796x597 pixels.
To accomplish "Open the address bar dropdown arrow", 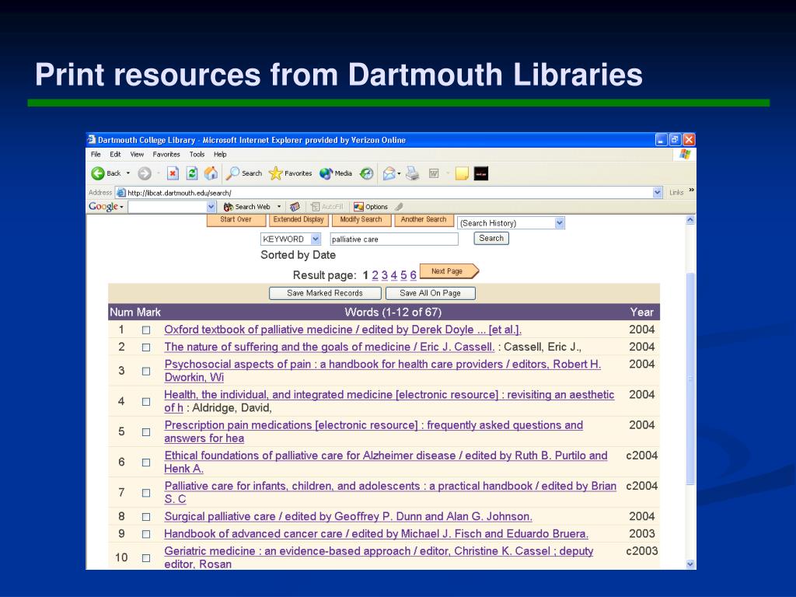I will pos(658,193).
